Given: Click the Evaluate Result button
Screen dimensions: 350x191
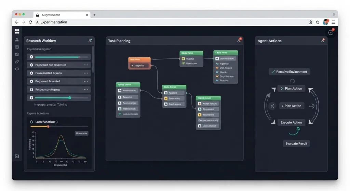Looking at the screenshot, I should click(296, 144).
